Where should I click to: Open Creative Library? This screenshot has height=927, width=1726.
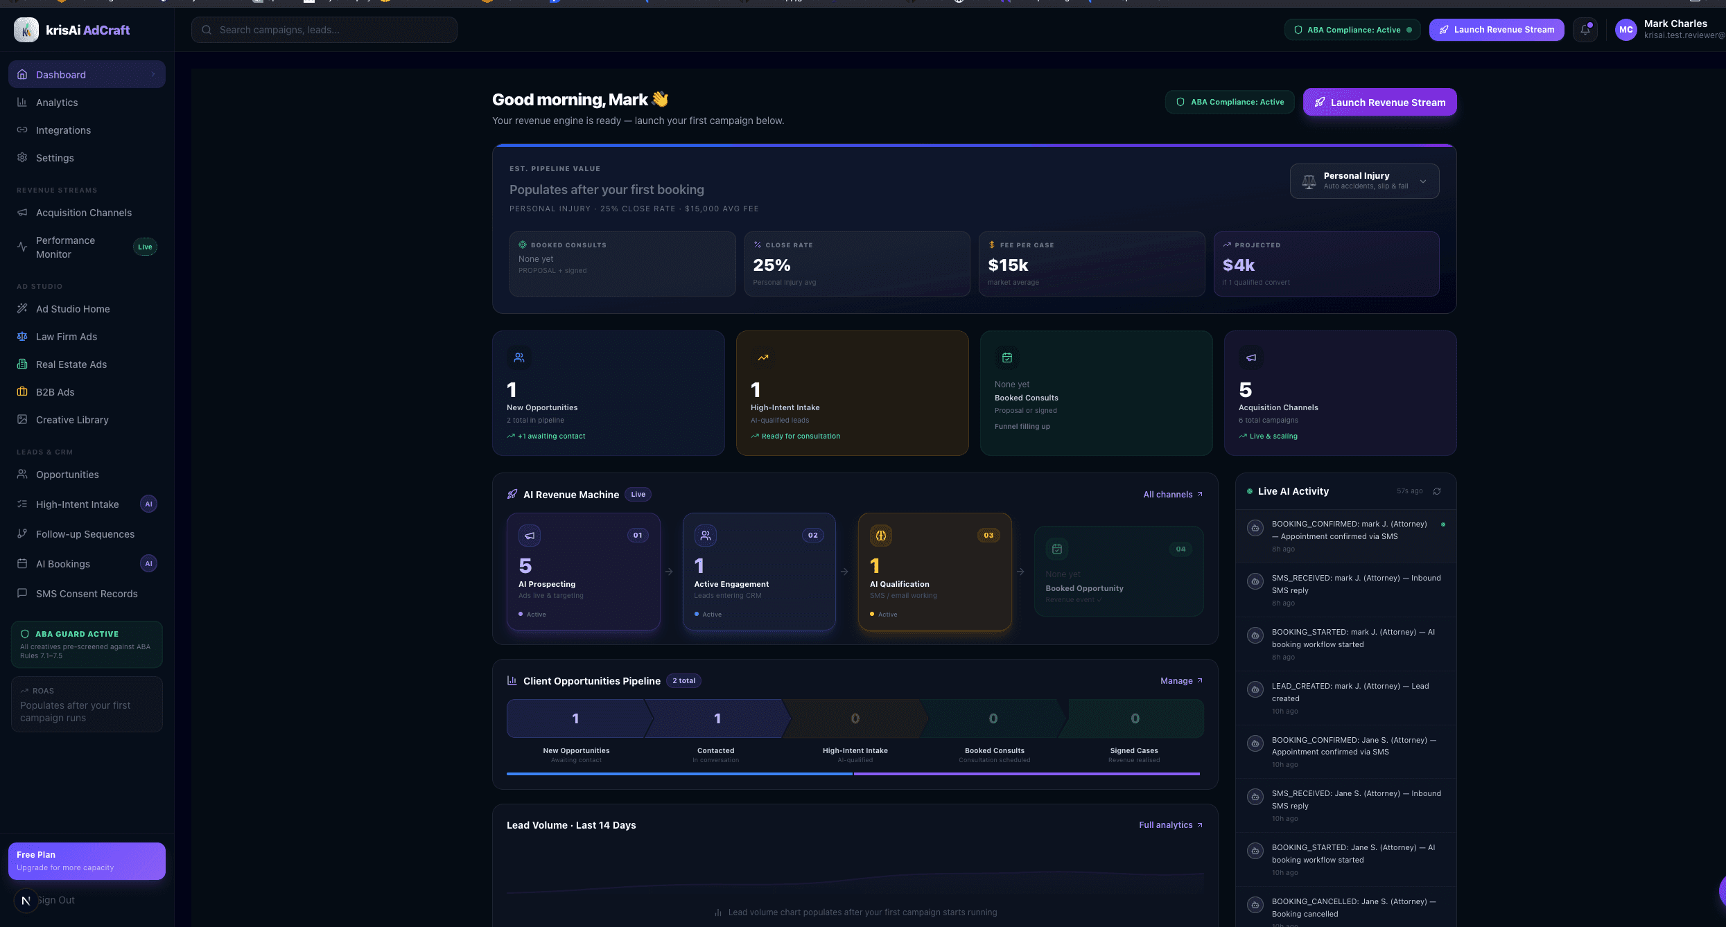(x=87, y=420)
